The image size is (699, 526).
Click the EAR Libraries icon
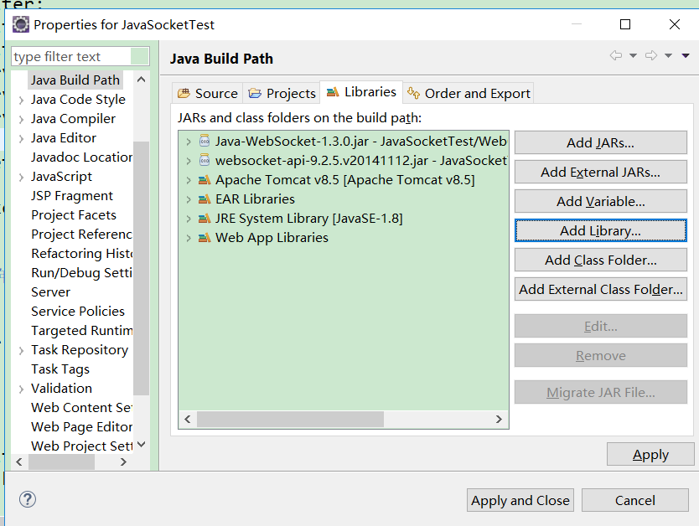(x=205, y=199)
